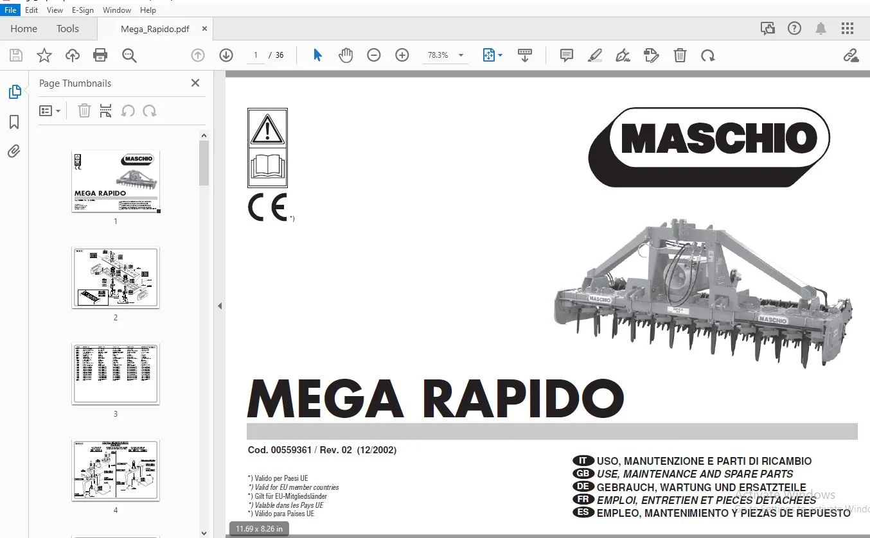The height and width of the screenshot is (538, 870).
Task: Select the page 1 thumbnail
Action: [116, 181]
